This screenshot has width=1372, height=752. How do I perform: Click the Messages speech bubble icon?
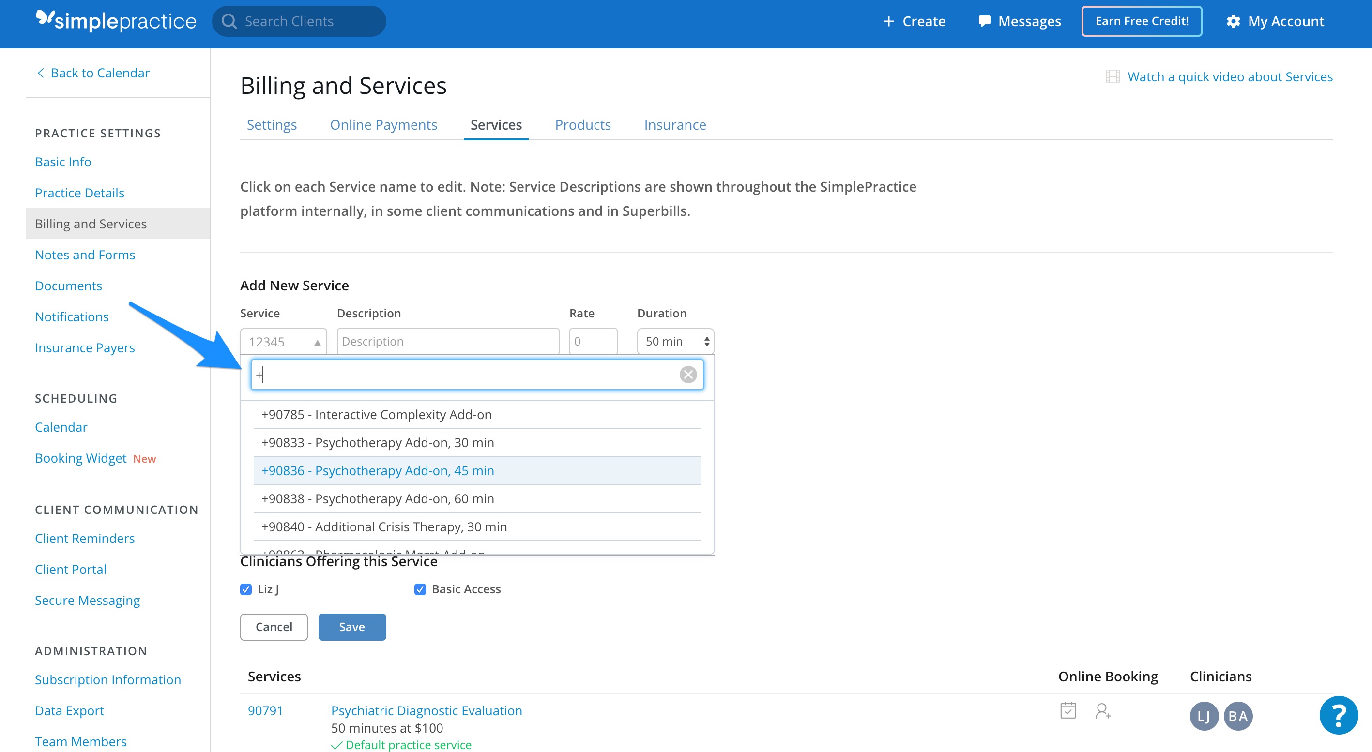pyautogui.click(x=984, y=21)
